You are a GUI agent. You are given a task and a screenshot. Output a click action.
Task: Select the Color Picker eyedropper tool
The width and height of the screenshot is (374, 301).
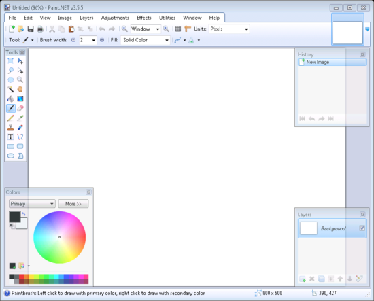20,118
